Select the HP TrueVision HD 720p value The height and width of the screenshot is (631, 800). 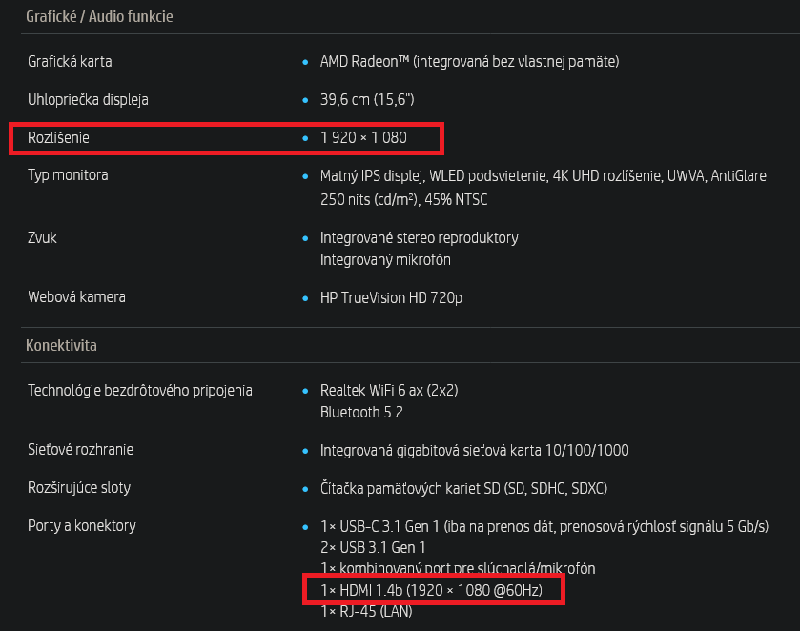coord(391,297)
